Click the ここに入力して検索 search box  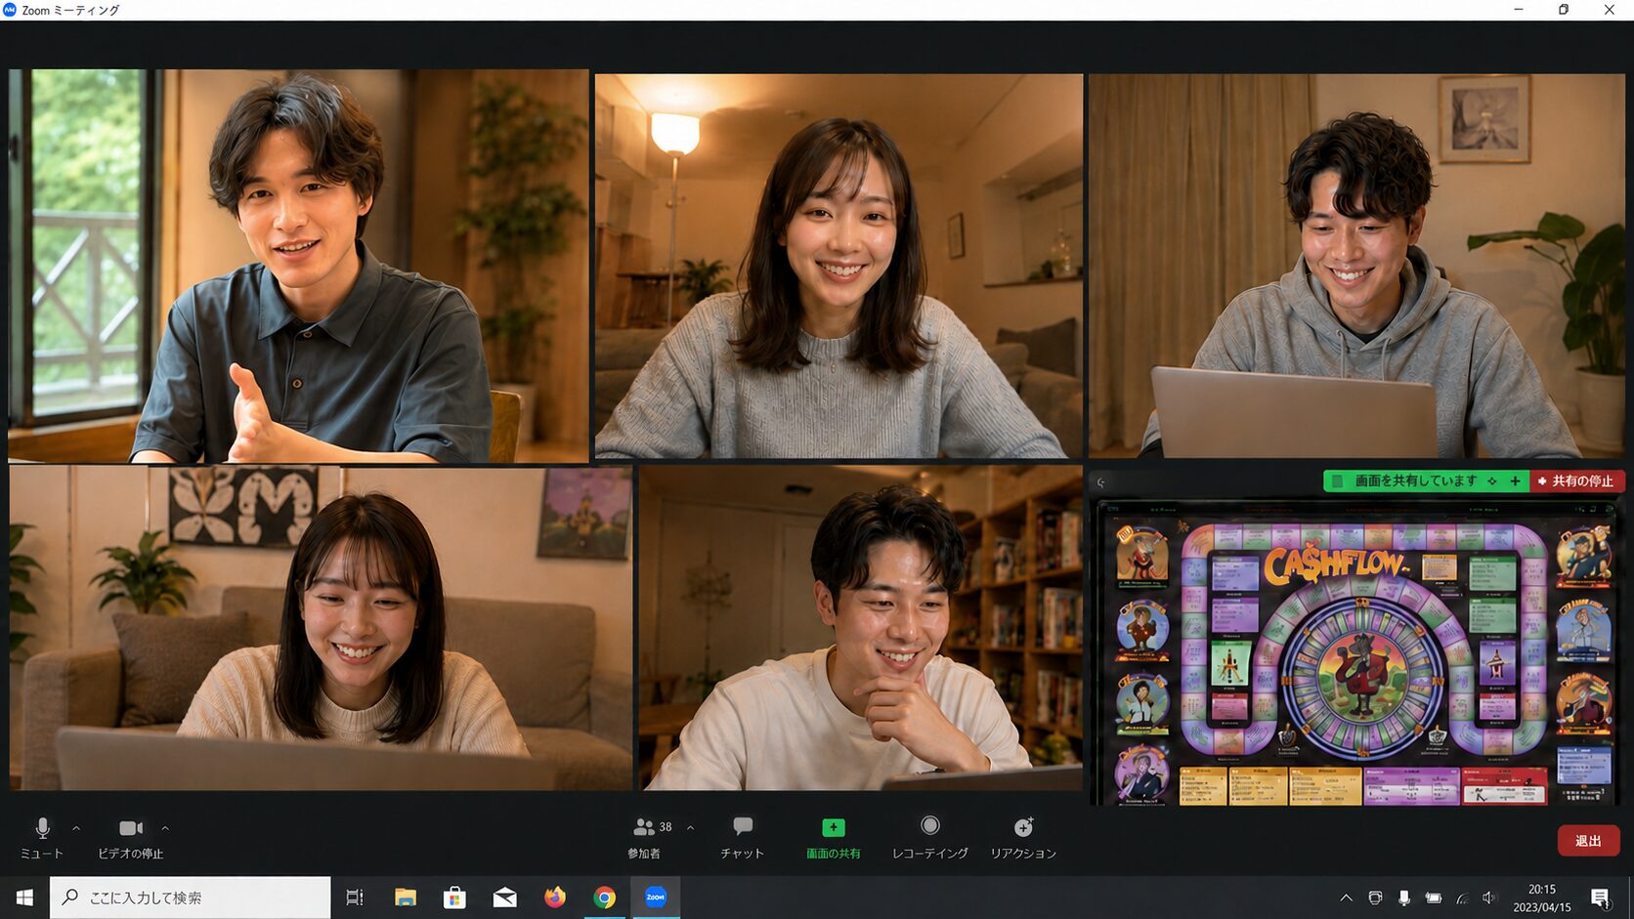[191, 898]
